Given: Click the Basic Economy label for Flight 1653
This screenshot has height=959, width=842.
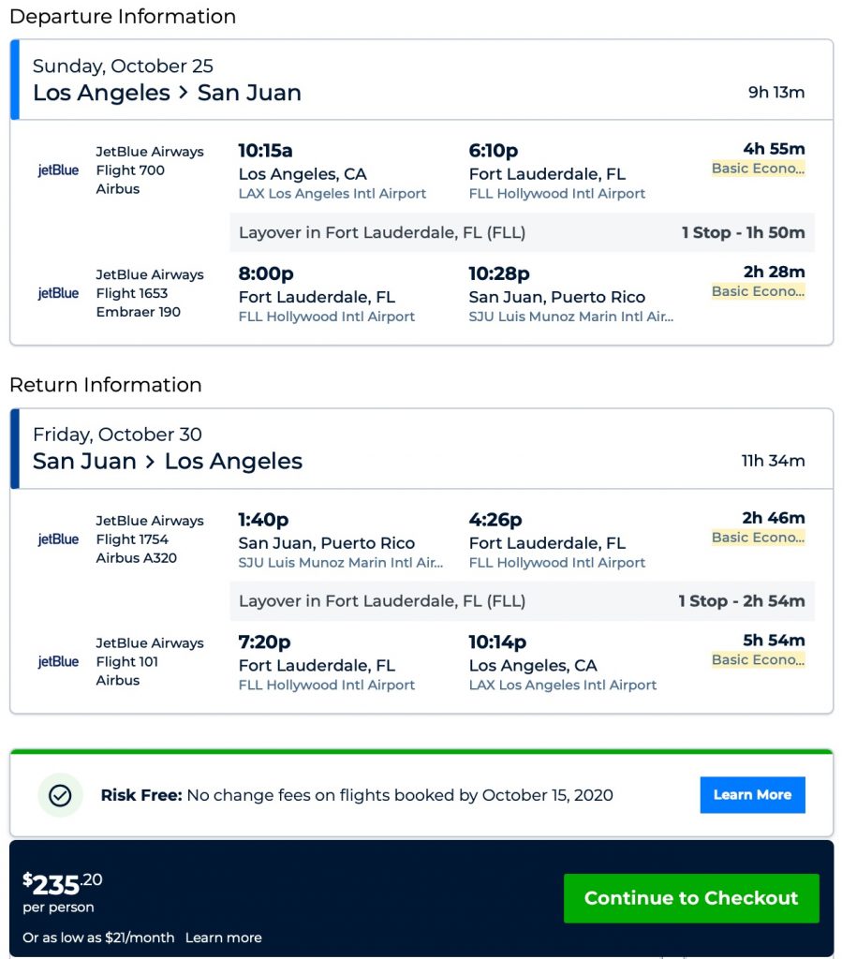Looking at the screenshot, I should [x=758, y=291].
